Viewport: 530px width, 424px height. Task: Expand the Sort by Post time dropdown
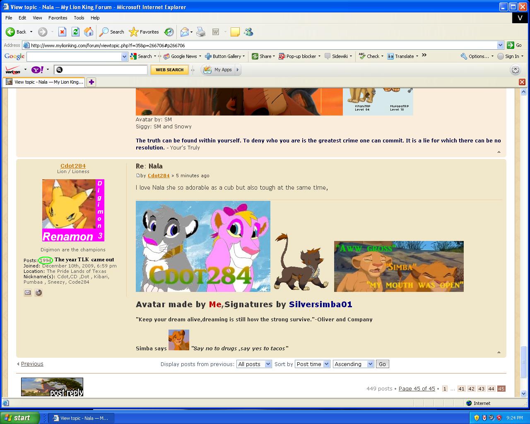[x=313, y=364]
